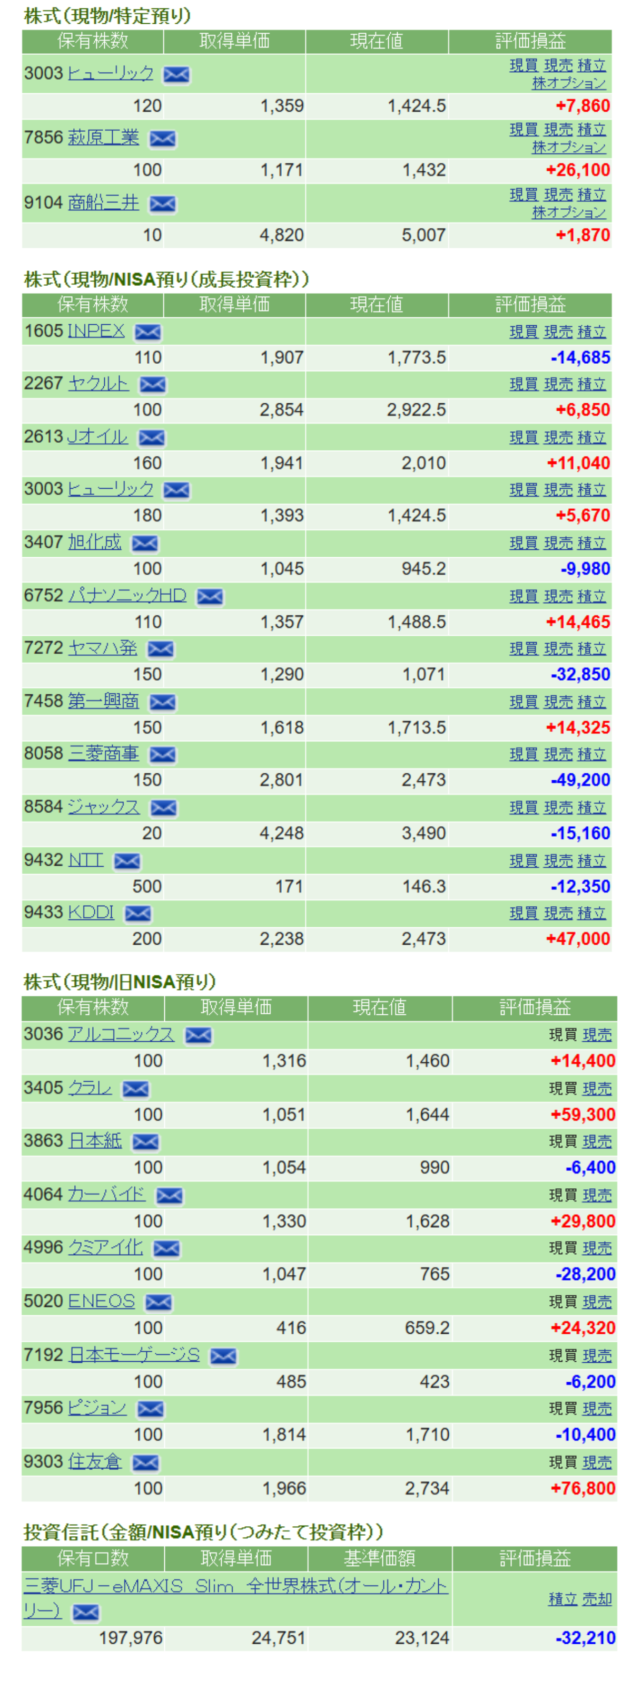Open the ヤクルト stock name link
This screenshot has width=632, height=1687.
98,384
